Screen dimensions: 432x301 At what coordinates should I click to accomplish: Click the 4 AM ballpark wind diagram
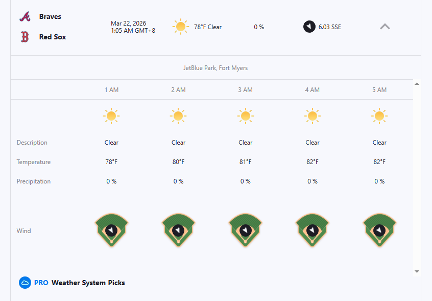click(x=313, y=230)
